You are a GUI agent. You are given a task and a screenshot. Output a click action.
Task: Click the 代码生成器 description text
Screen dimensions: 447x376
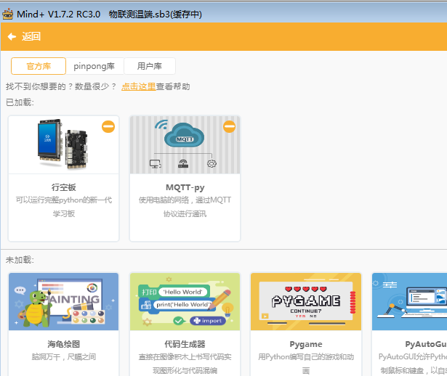click(185, 364)
